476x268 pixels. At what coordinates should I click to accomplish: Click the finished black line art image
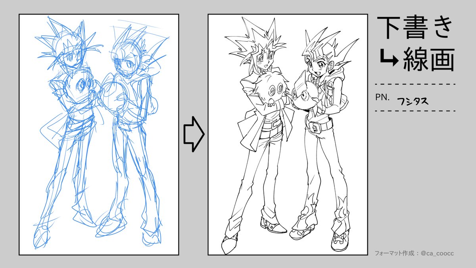(288, 135)
